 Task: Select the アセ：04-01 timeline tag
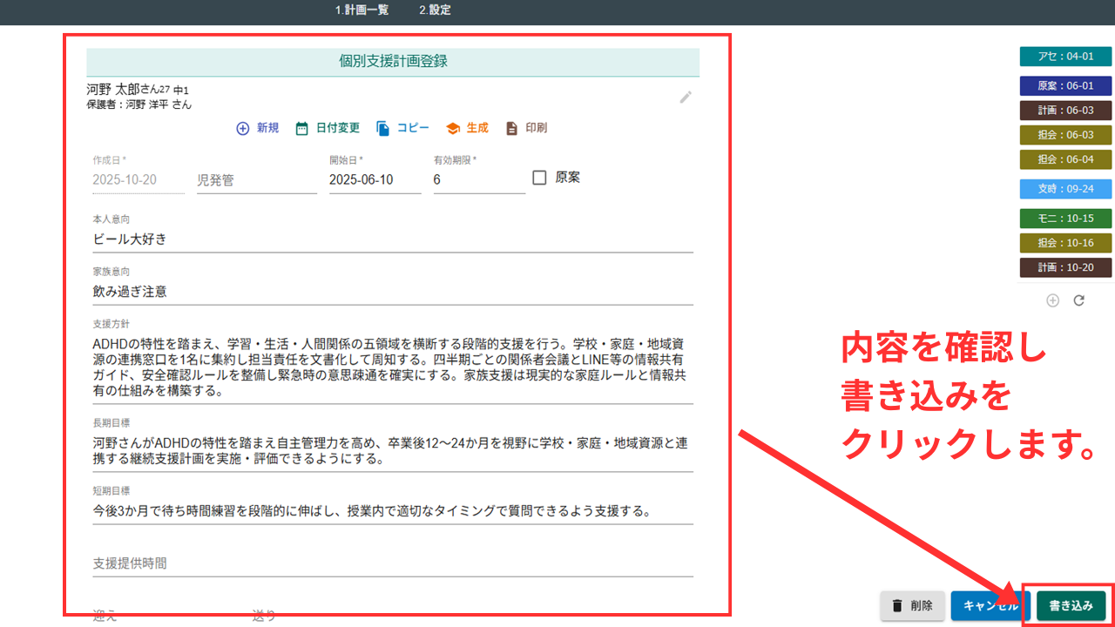[x=1065, y=57]
